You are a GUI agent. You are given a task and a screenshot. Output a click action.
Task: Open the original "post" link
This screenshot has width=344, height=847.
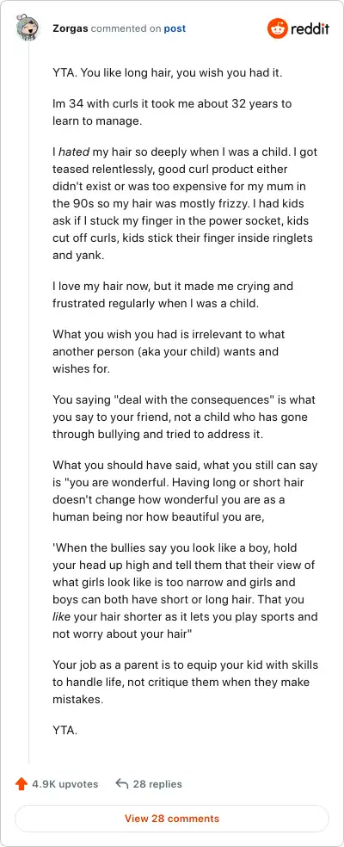pyautogui.click(x=175, y=28)
